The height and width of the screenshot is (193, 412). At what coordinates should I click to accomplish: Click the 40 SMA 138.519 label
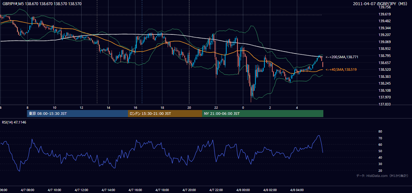point(341,69)
